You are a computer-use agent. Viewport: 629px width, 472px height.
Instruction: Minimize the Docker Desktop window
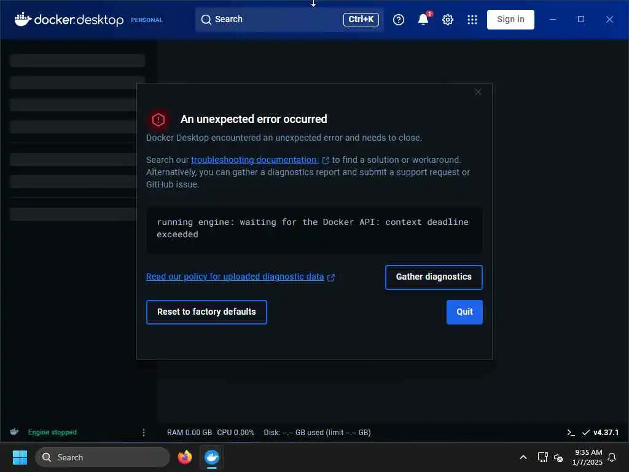[553, 19]
